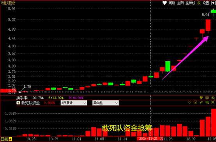Click the white heart favorite icon
The width and height of the screenshot is (216, 142).
[165, 3]
